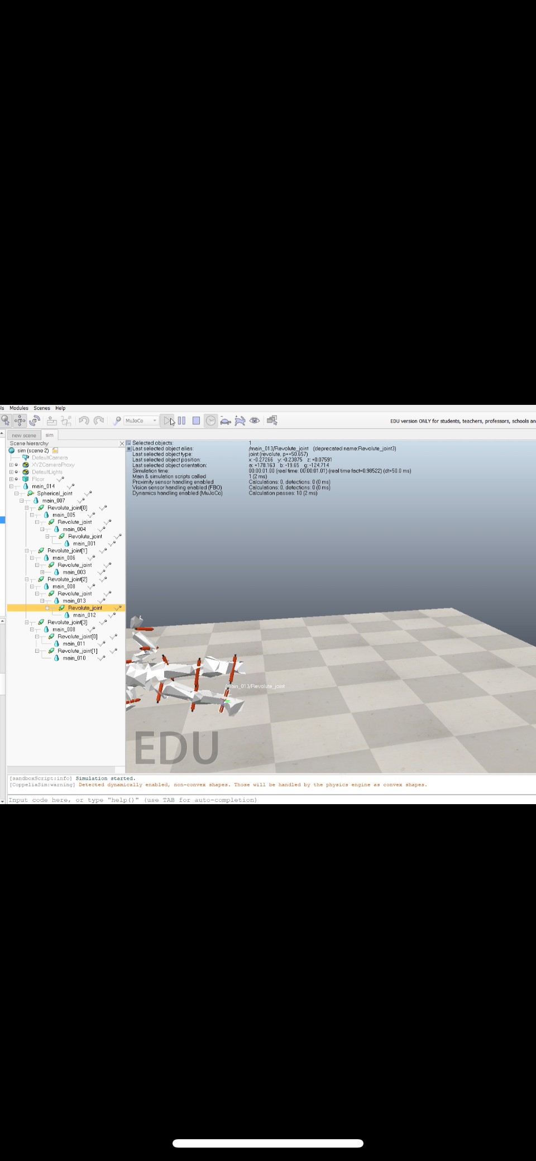536x1161 pixels.
Task: Collapse the main_007 tree node
Action: tap(21, 500)
